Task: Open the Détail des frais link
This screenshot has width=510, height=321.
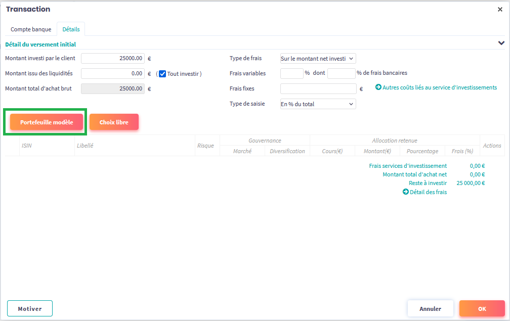Action: (x=428, y=192)
